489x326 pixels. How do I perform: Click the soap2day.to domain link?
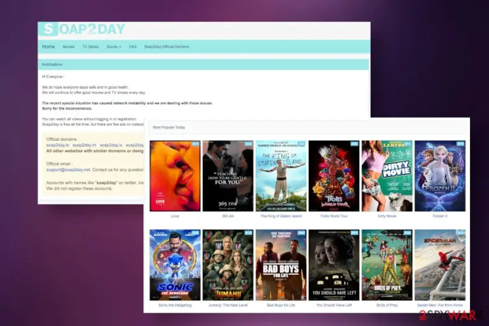click(x=58, y=145)
